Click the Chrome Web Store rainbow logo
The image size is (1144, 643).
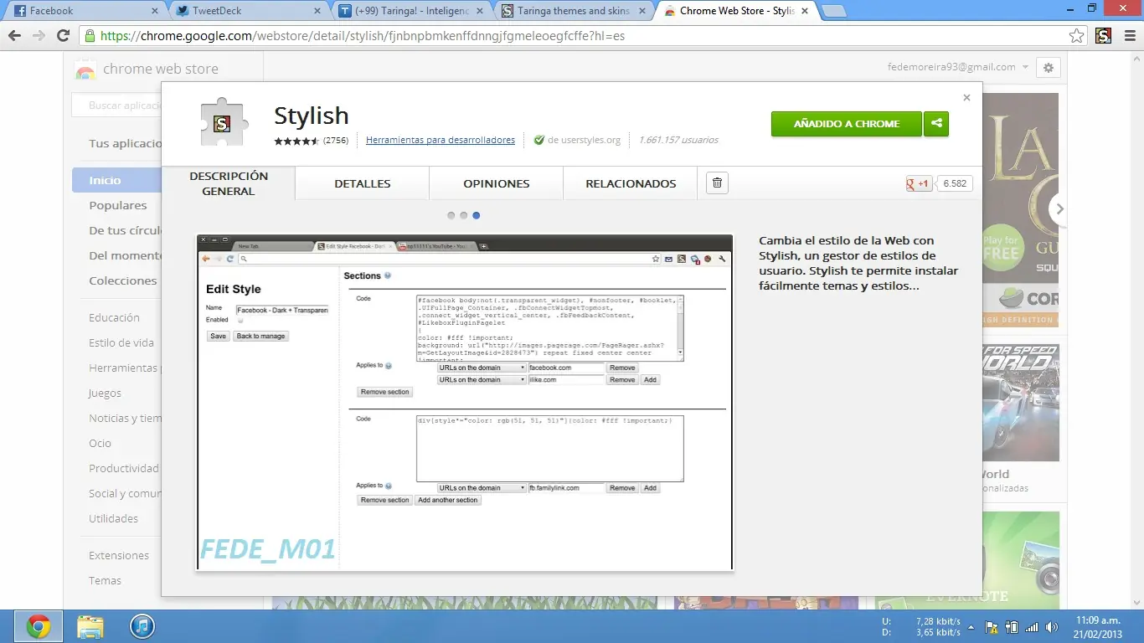tap(85, 69)
